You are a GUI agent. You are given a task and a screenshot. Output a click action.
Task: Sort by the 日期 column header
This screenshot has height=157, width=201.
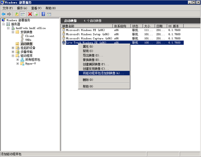tap(161, 26)
